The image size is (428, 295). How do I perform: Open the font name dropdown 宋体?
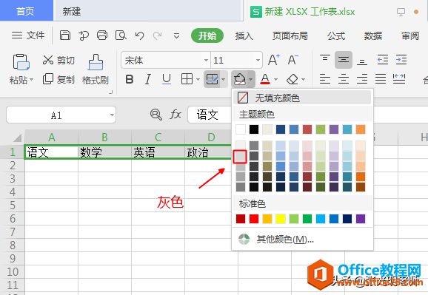[206, 60]
